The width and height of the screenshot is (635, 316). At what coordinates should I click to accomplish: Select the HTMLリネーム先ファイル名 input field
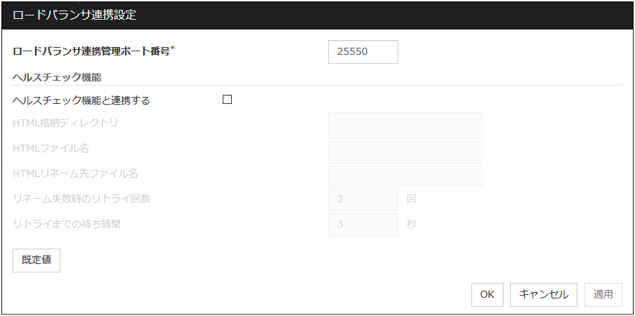(x=405, y=174)
